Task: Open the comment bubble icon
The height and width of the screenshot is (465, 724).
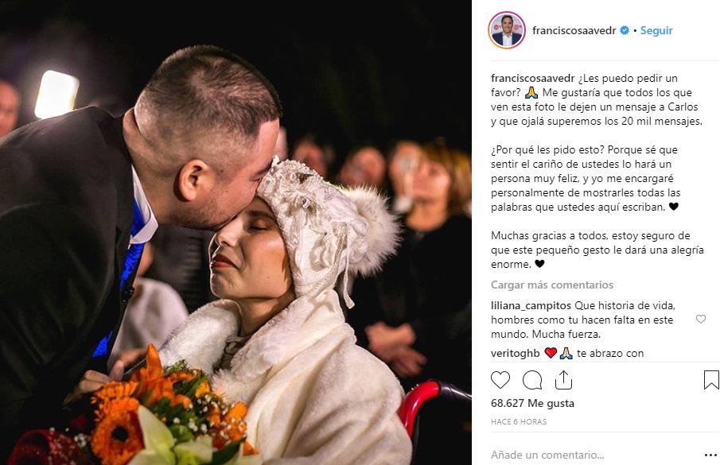Action: [532, 380]
